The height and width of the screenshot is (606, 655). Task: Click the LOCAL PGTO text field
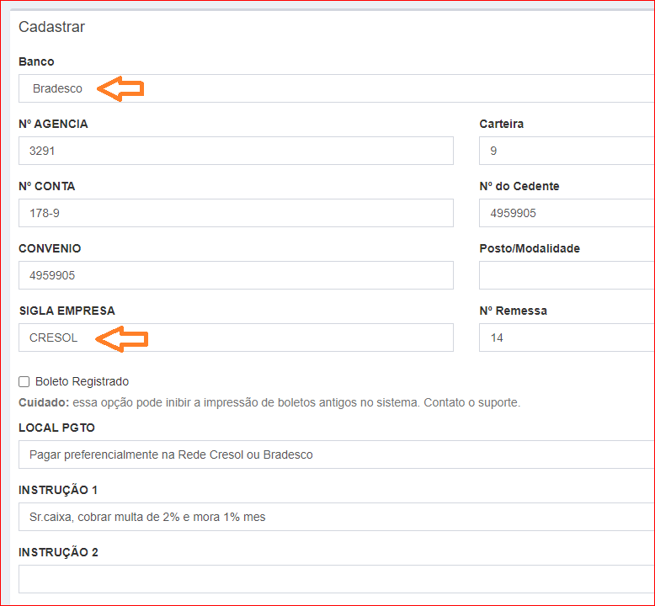click(337, 454)
